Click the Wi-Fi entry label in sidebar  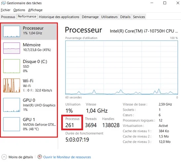click(x=28, y=81)
